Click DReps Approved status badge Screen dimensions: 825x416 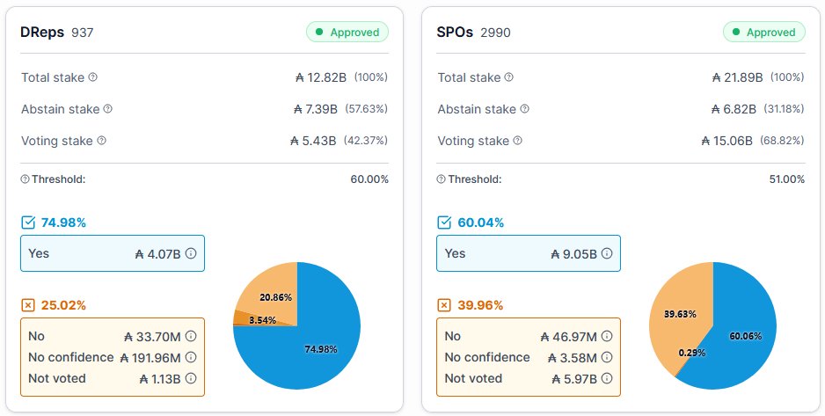pyautogui.click(x=347, y=32)
